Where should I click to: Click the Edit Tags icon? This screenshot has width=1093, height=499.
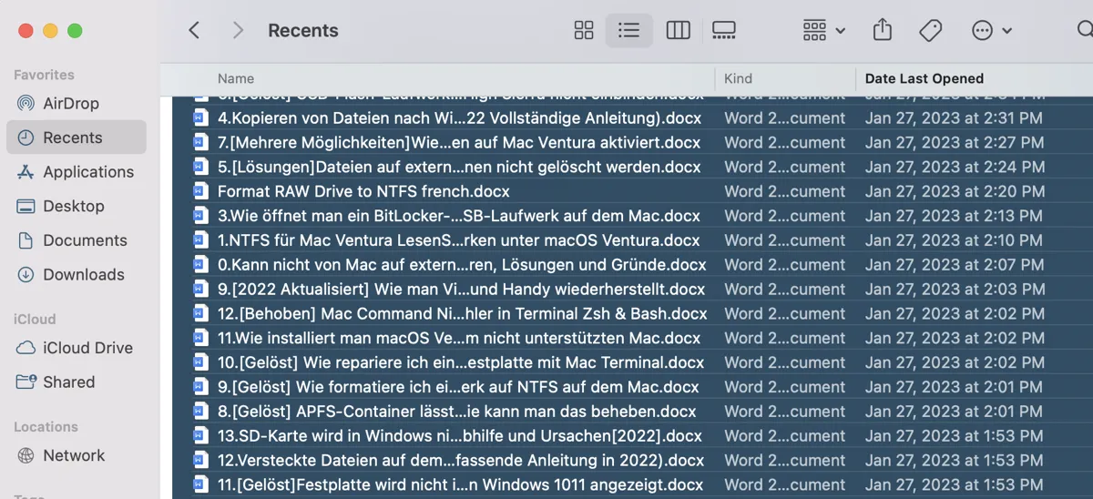pos(930,30)
